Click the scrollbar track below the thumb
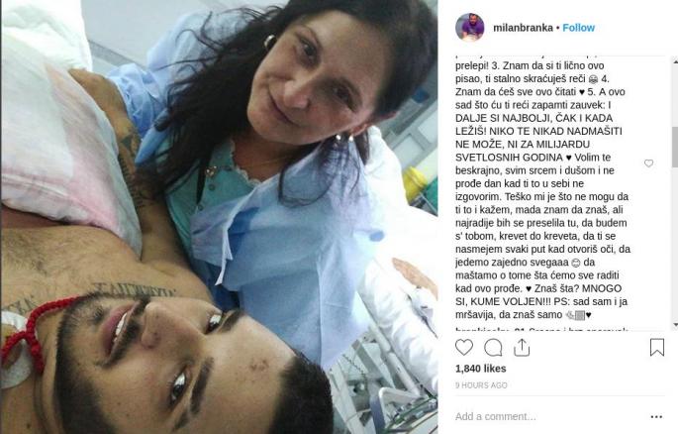678x434 pixels. pos(675,245)
